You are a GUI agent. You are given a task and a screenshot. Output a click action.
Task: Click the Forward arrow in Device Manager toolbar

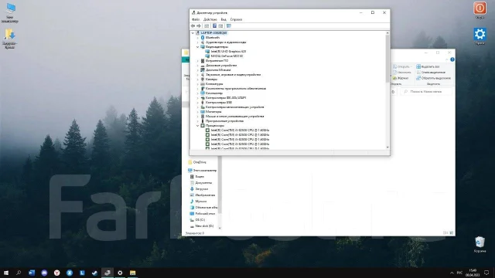pyautogui.click(x=199, y=25)
